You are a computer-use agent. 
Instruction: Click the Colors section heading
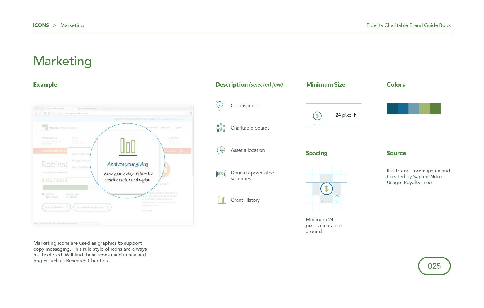click(396, 84)
